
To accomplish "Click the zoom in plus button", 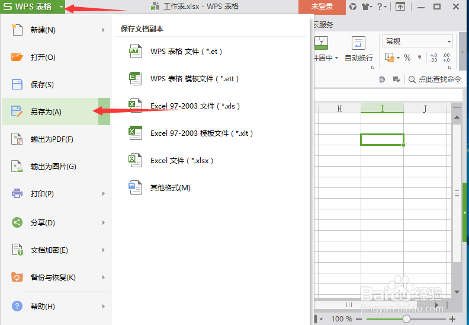I will [452, 318].
